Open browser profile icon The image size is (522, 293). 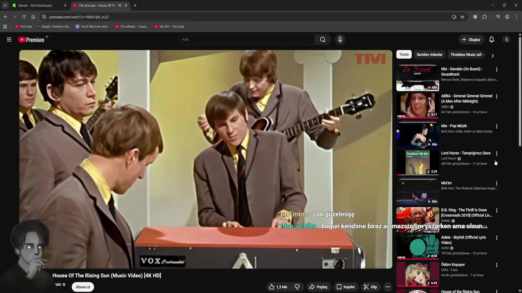click(x=507, y=17)
